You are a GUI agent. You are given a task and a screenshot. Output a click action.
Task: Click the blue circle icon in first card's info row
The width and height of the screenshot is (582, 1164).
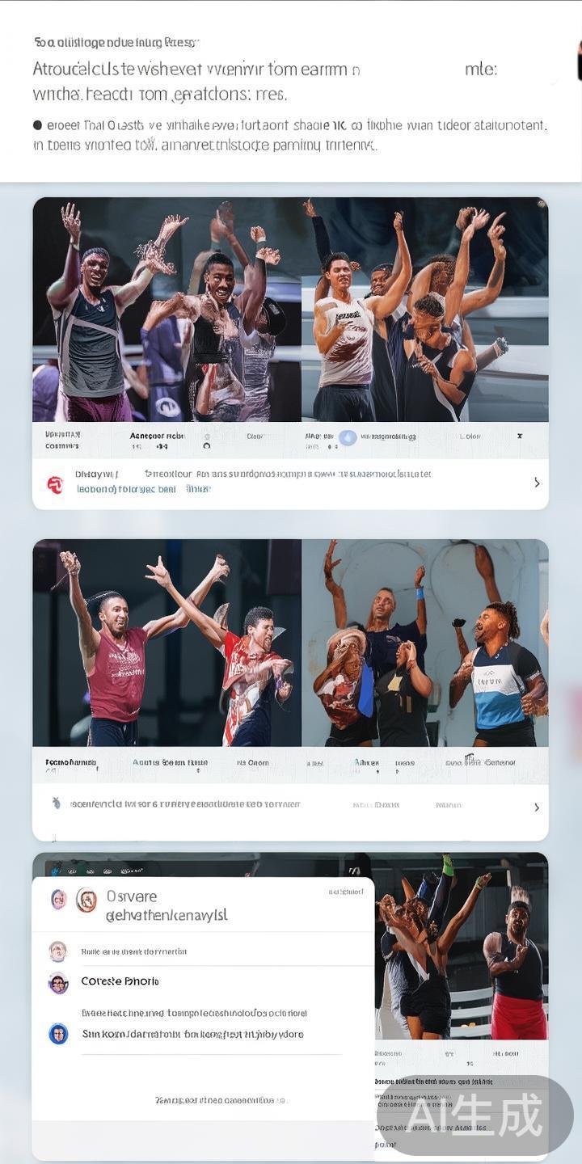[x=348, y=437]
